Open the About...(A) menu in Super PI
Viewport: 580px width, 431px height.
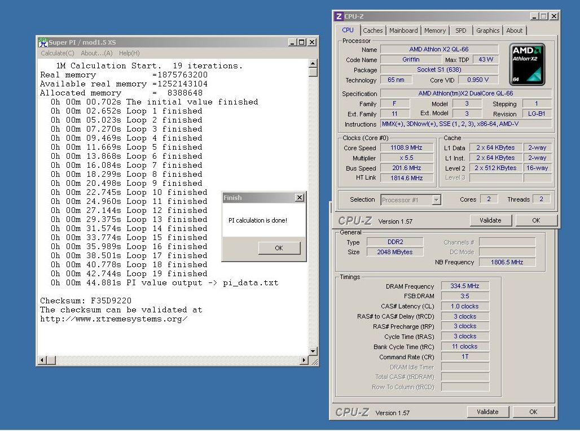[96, 53]
